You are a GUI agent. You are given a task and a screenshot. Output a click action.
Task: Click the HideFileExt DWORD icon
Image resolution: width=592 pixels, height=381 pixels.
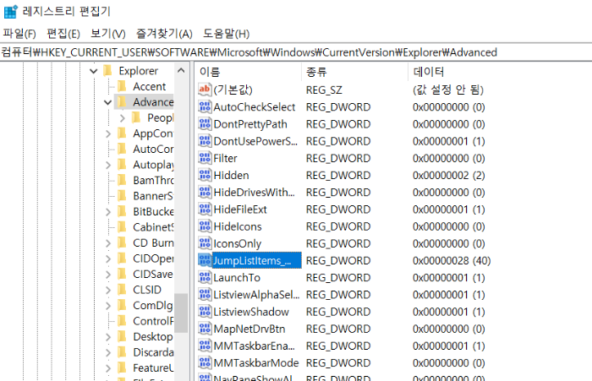click(205, 209)
